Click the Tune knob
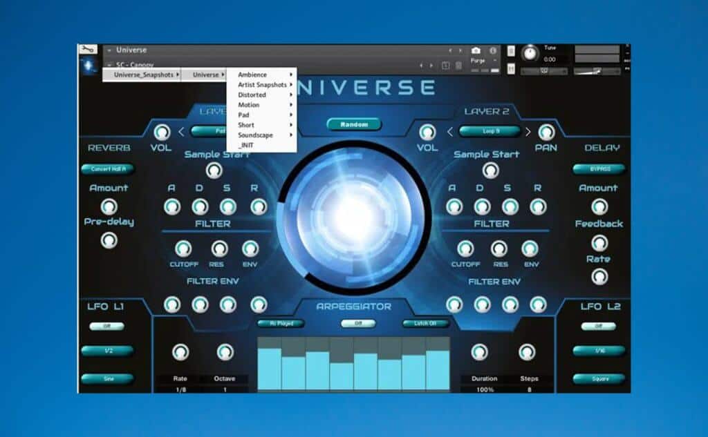 click(x=530, y=54)
